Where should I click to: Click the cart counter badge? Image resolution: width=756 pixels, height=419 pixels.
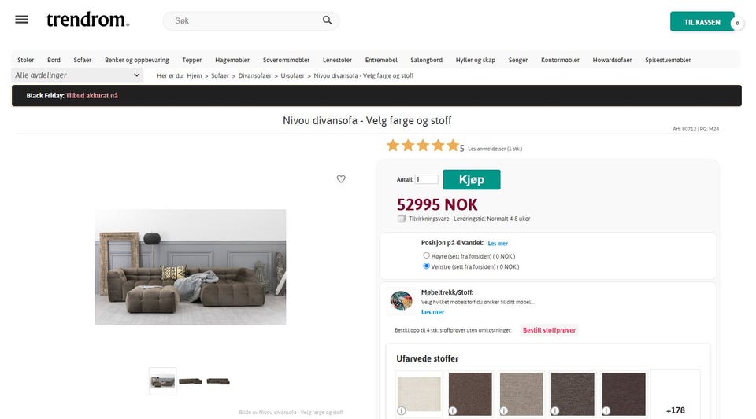point(737,24)
